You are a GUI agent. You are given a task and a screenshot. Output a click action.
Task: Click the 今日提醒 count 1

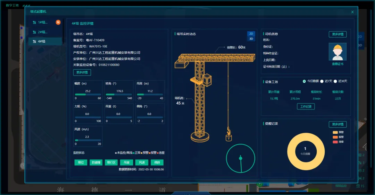(305, 149)
